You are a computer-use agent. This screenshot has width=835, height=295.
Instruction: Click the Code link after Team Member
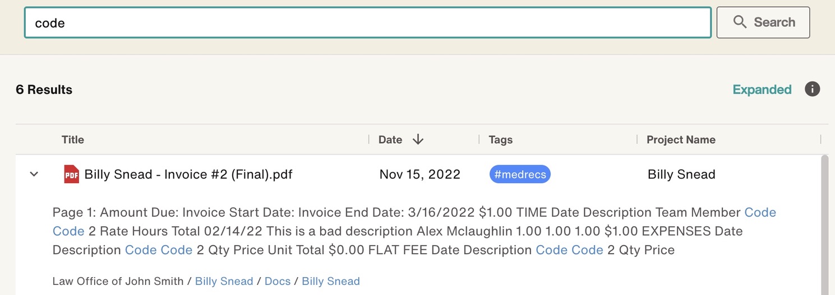tap(760, 213)
